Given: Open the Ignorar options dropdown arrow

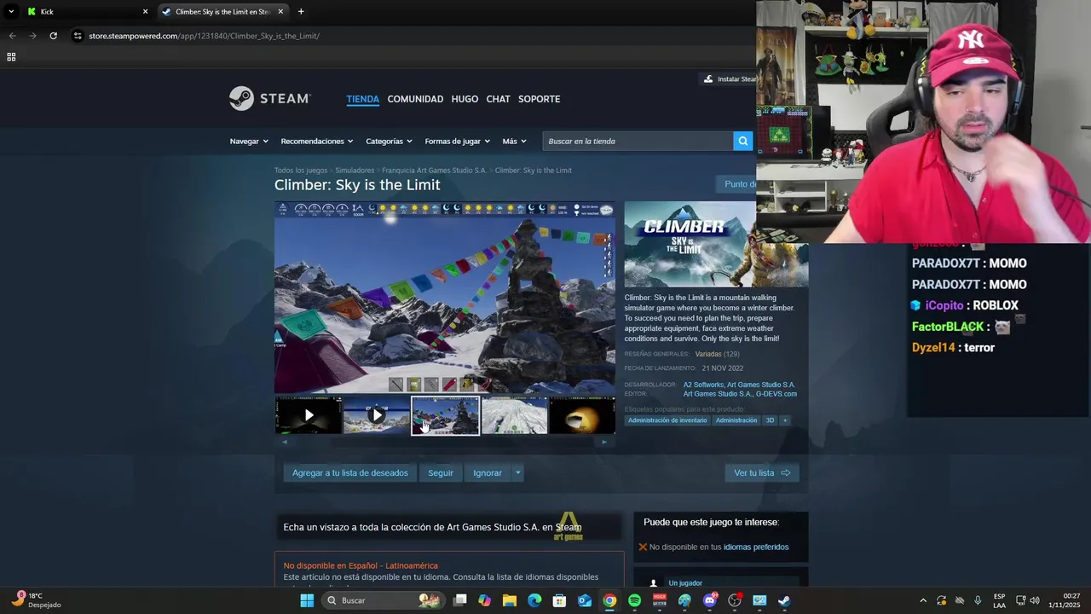Looking at the screenshot, I should (x=517, y=472).
